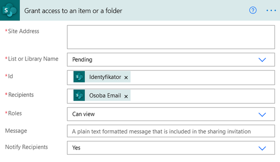Click the Pending value in List or Library Name
The height and width of the screenshot is (162, 280).
[x=82, y=59]
